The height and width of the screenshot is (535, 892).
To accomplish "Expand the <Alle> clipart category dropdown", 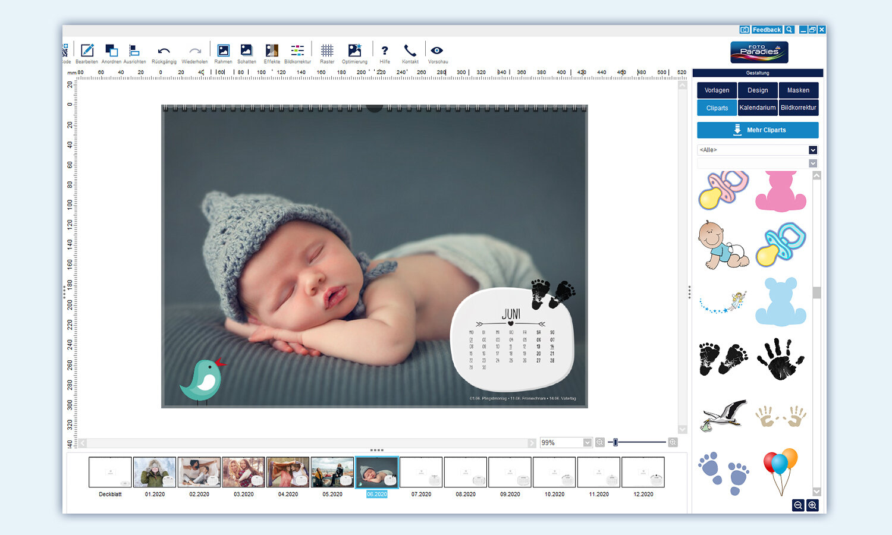I will point(813,150).
